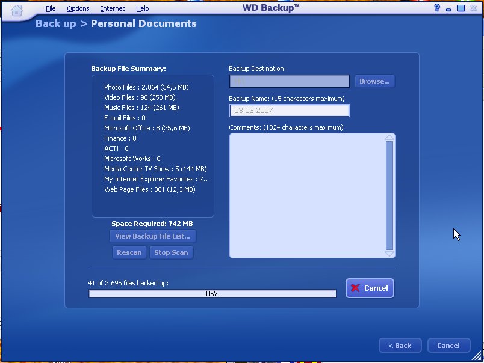The image size is (484, 363).
Task: Select the Microsoft Office : 8 row
Action: point(147,128)
